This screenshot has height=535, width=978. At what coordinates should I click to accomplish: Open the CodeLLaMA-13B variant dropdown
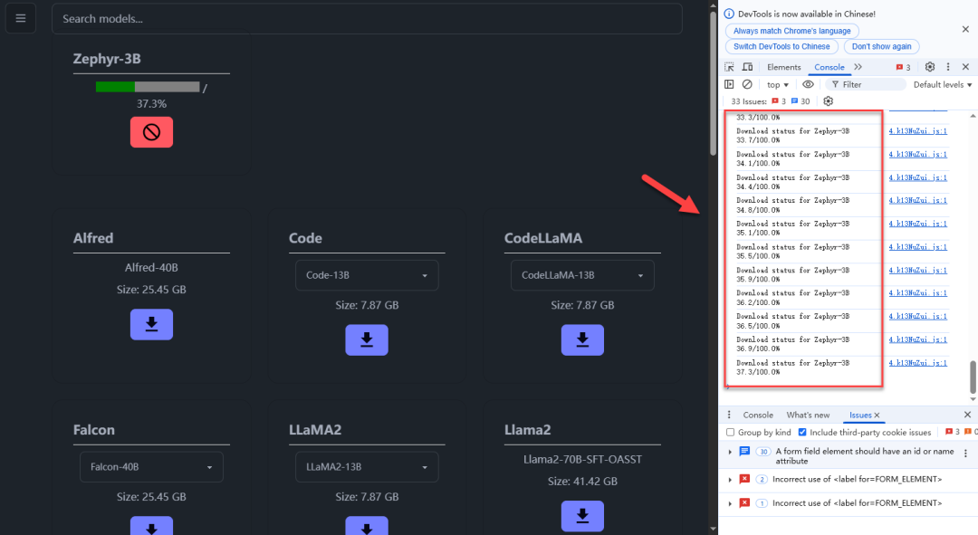pos(582,275)
